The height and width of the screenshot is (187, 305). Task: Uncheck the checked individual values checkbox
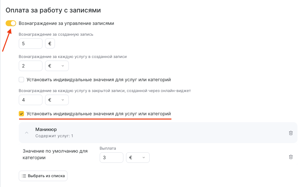(x=22, y=114)
